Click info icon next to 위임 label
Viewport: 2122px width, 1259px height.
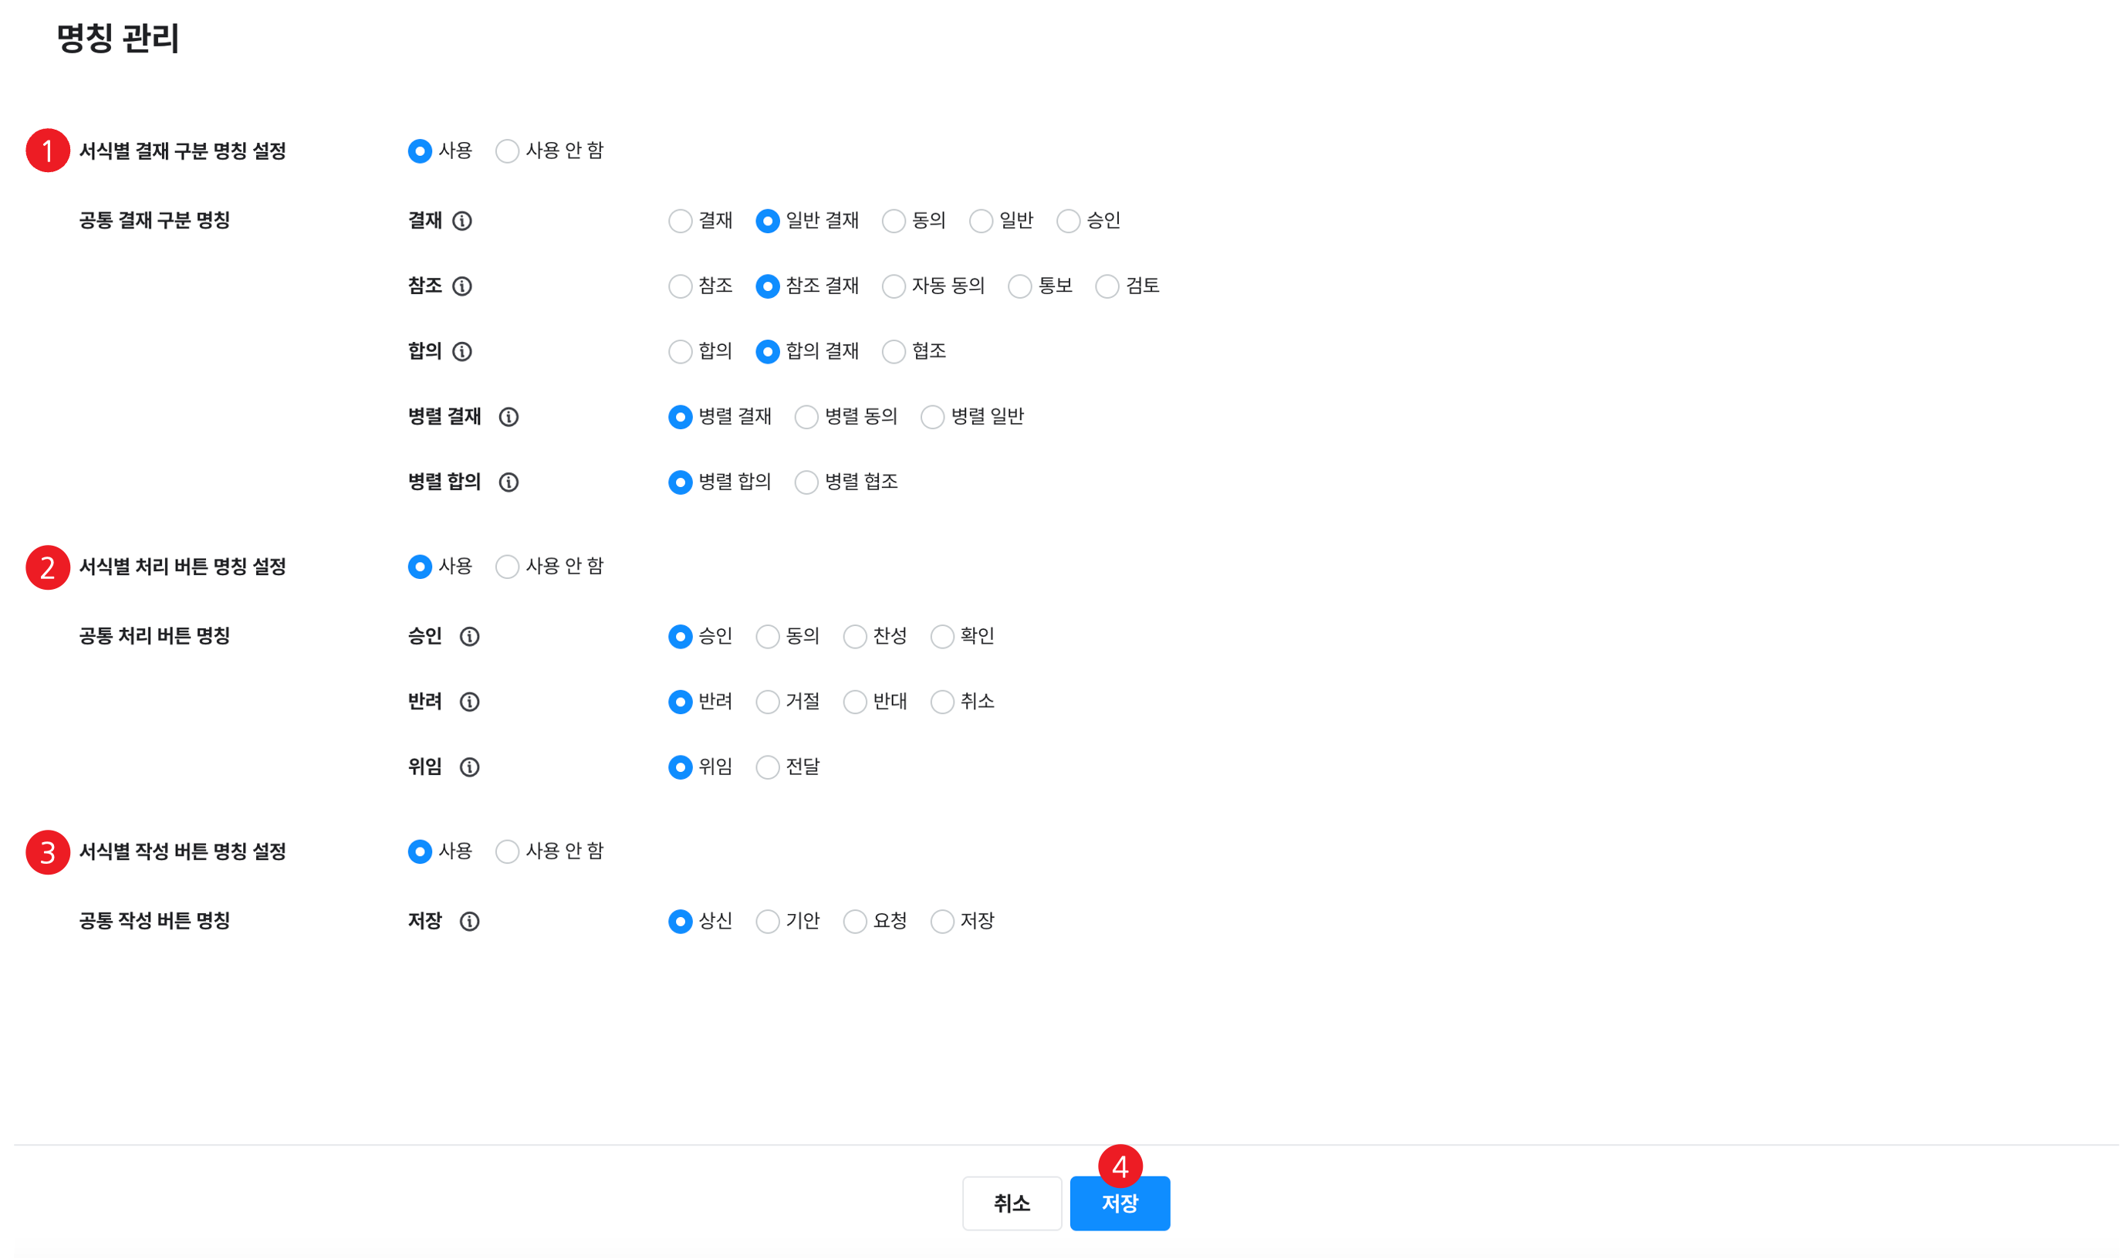pos(470,768)
